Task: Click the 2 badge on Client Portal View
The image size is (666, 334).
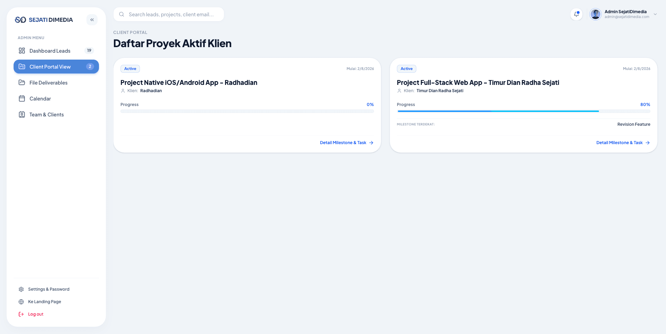Action: pos(90,67)
